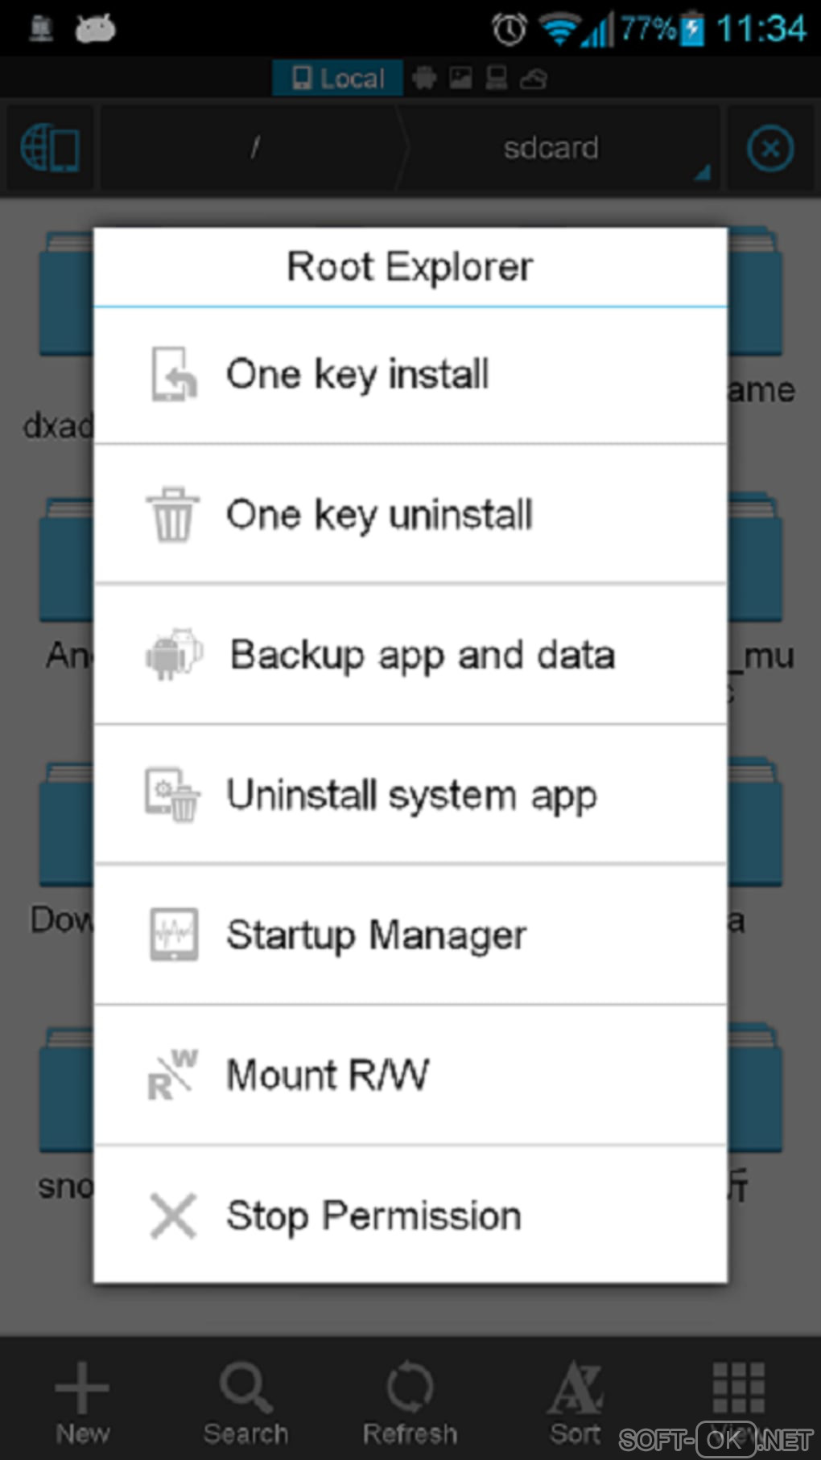The height and width of the screenshot is (1460, 821).
Task: Close the window with circled X
Action: click(770, 149)
